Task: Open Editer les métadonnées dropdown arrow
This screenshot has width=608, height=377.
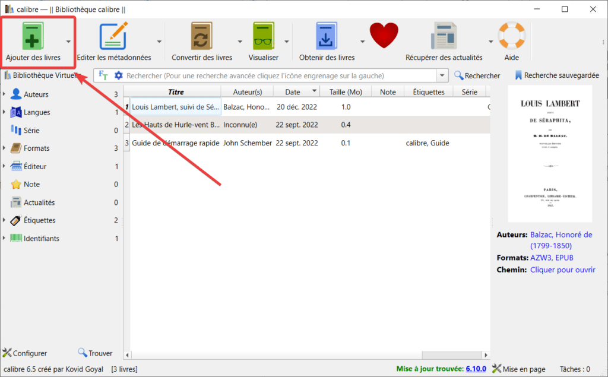Action: point(159,42)
